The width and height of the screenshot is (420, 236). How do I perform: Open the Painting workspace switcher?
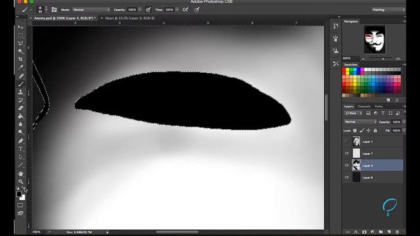click(x=388, y=10)
